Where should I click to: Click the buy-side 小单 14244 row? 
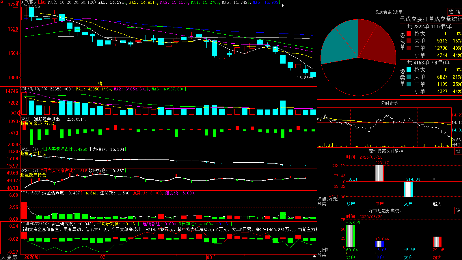tap(434, 55)
